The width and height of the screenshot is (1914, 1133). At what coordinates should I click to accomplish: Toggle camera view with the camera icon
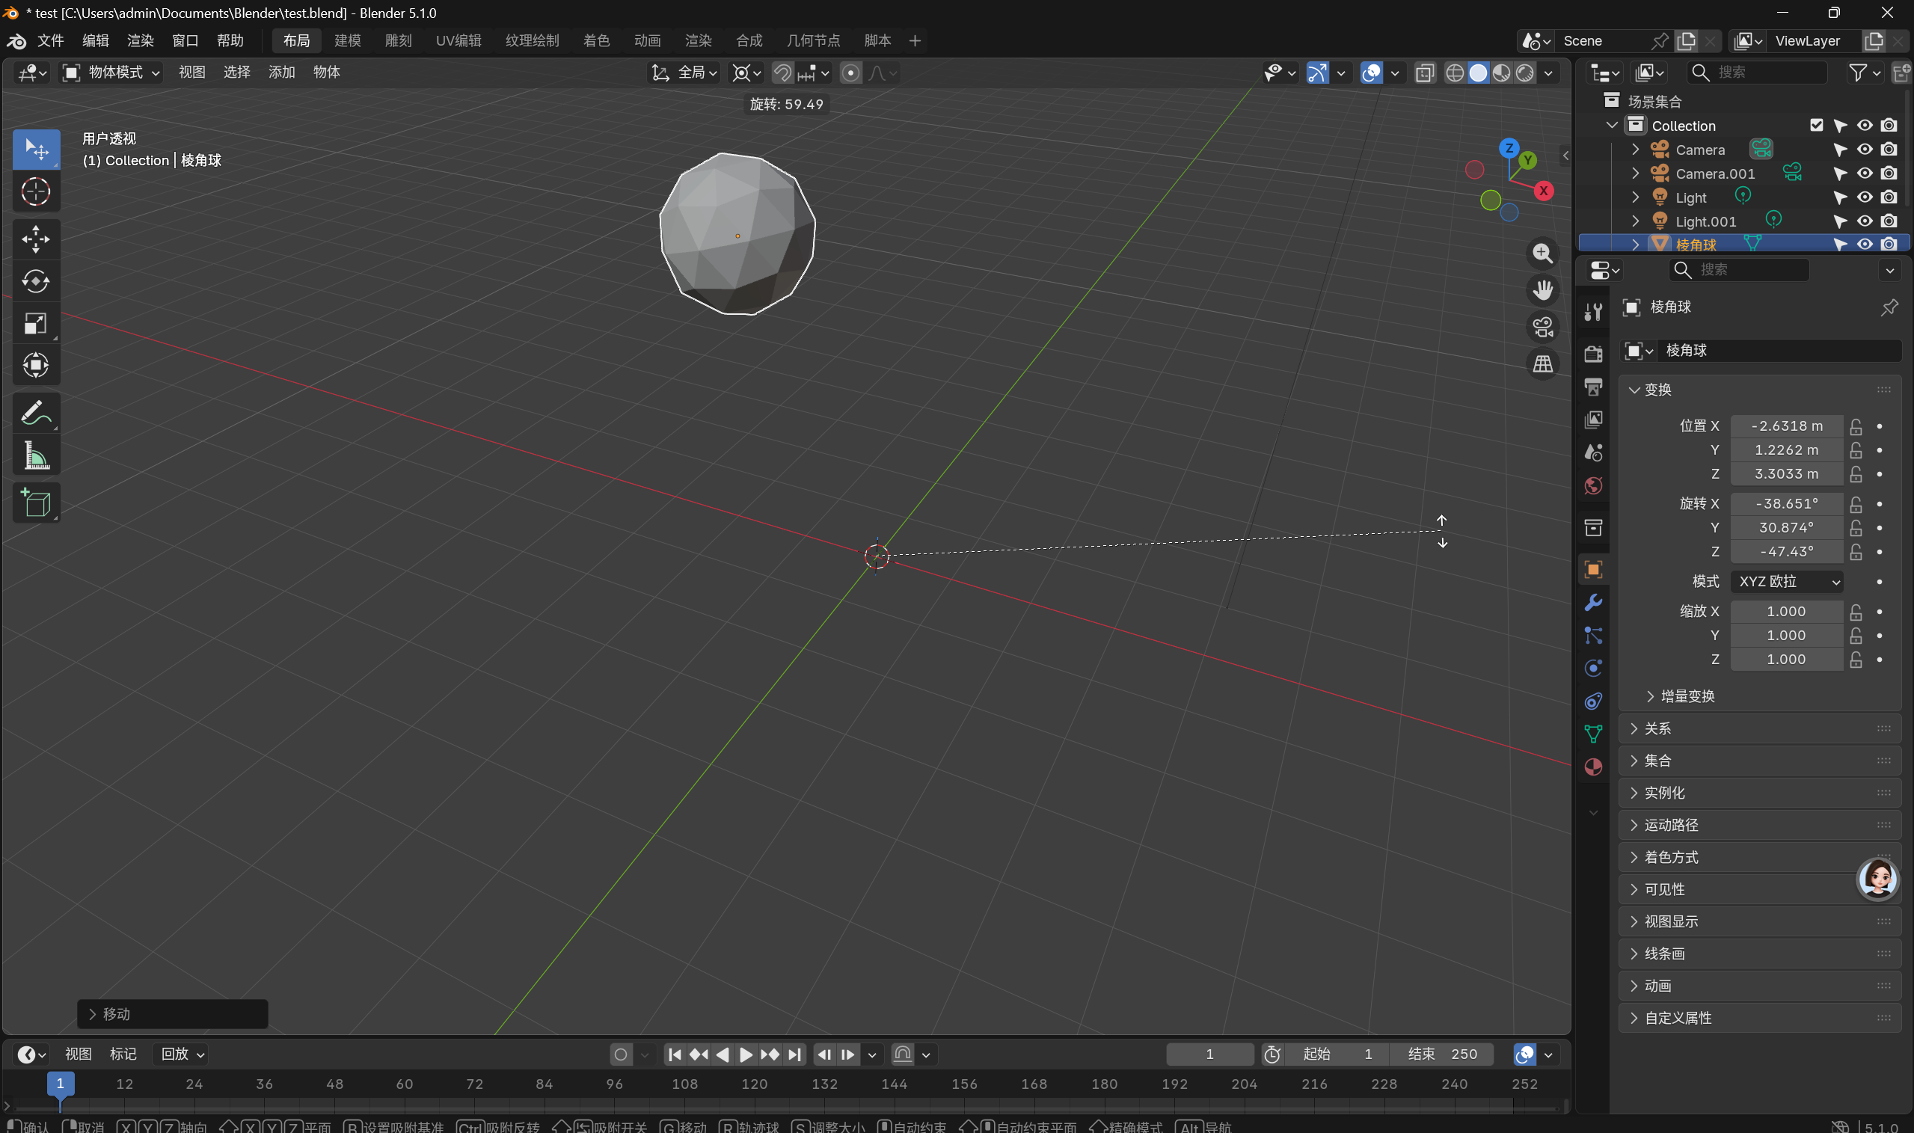tap(1542, 328)
